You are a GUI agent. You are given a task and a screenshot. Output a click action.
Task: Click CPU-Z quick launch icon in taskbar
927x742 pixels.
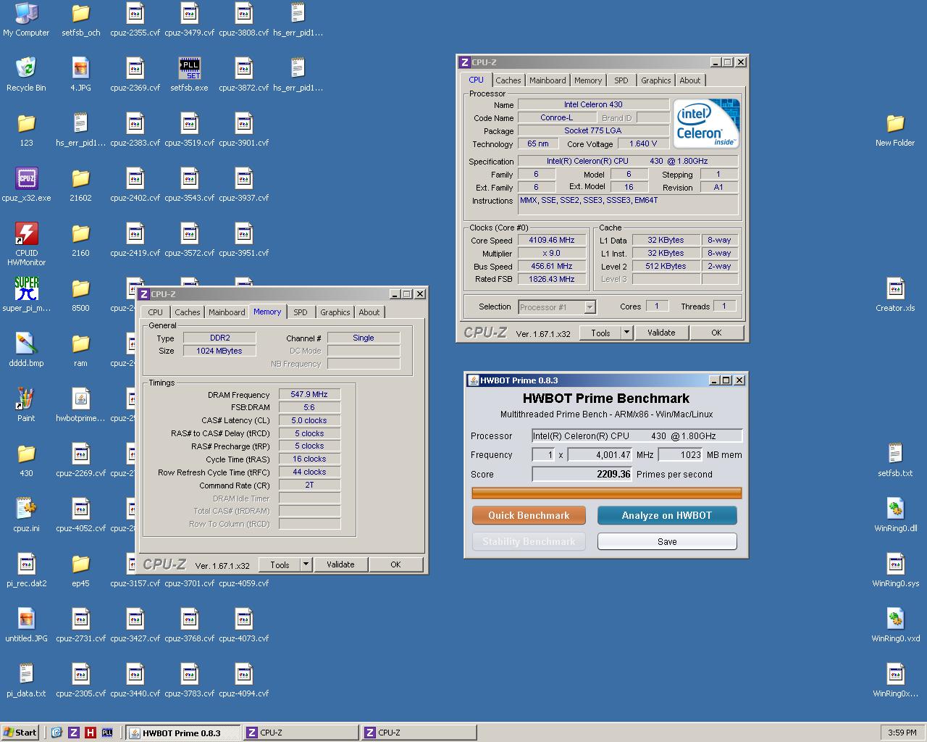(73, 733)
